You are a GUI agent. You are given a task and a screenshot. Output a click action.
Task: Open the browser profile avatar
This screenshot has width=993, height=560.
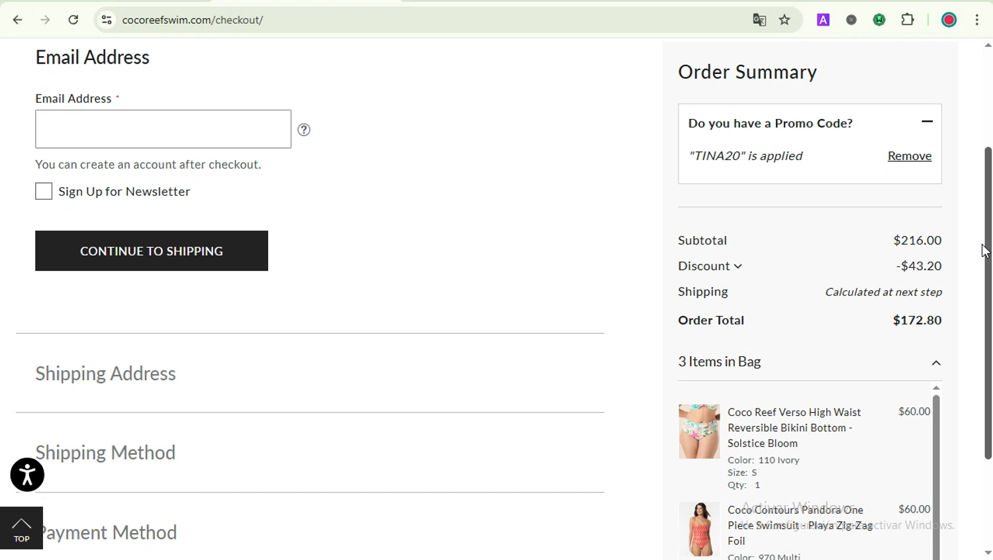coord(949,20)
